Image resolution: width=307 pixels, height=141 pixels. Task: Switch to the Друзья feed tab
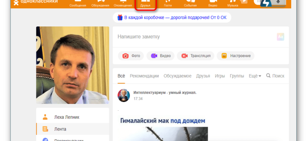[x=203, y=76]
